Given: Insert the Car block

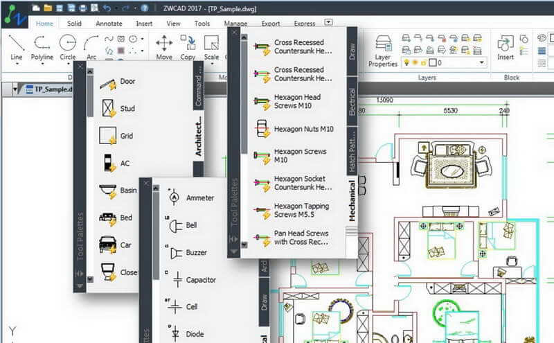Looking at the screenshot, I should pyautogui.click(x=115, y=245).
